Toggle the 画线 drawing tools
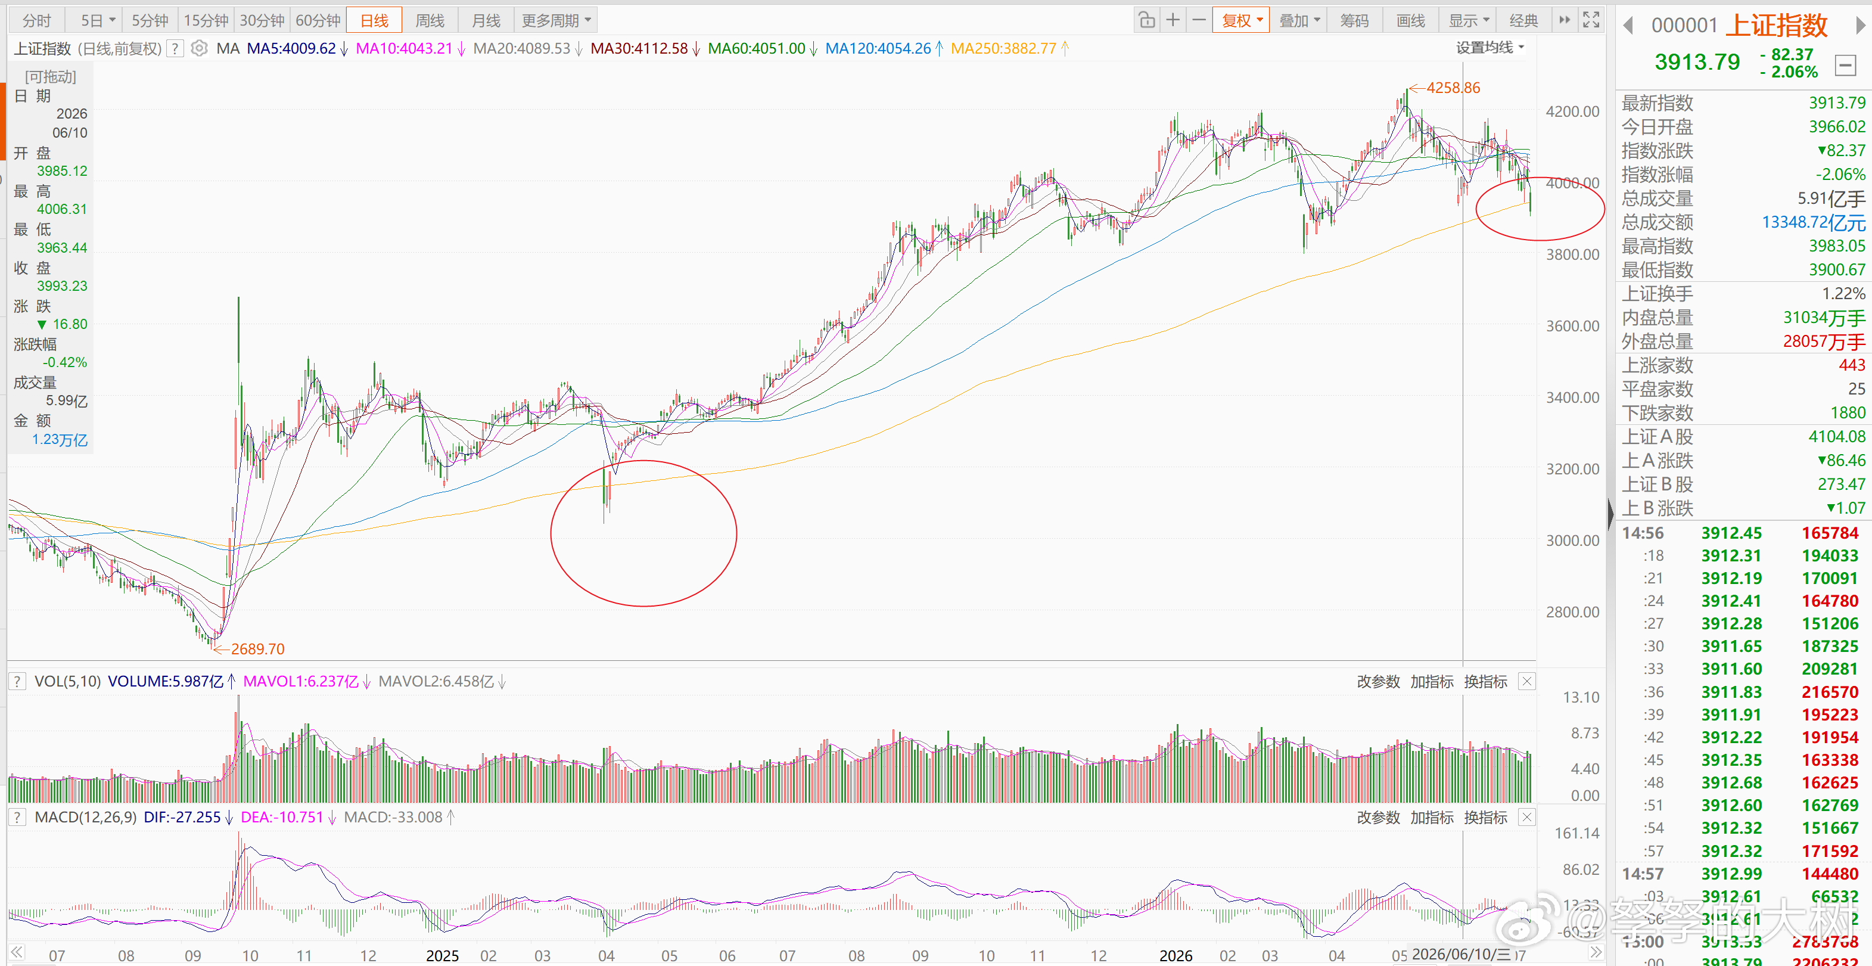Viewport: 1872px width, 966px height. pos(1410,20)
